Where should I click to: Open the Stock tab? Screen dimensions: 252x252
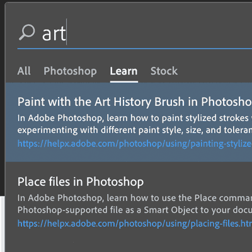click(164, 71)
